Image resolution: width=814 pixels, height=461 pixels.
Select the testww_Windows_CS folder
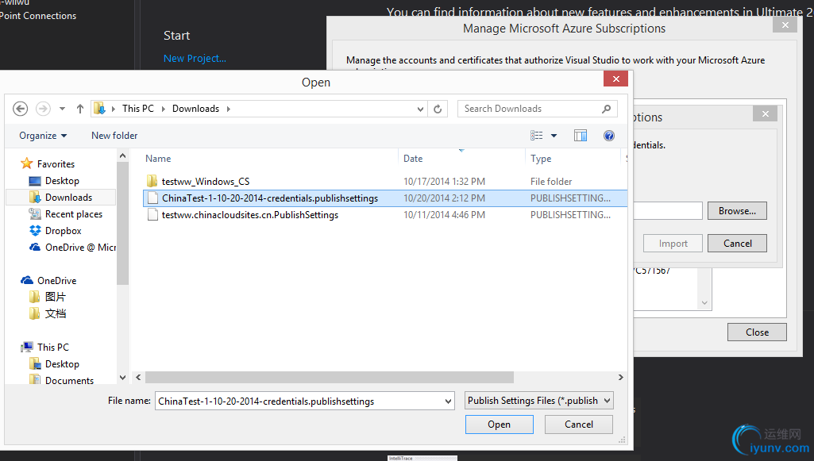[x=206, y=182]
